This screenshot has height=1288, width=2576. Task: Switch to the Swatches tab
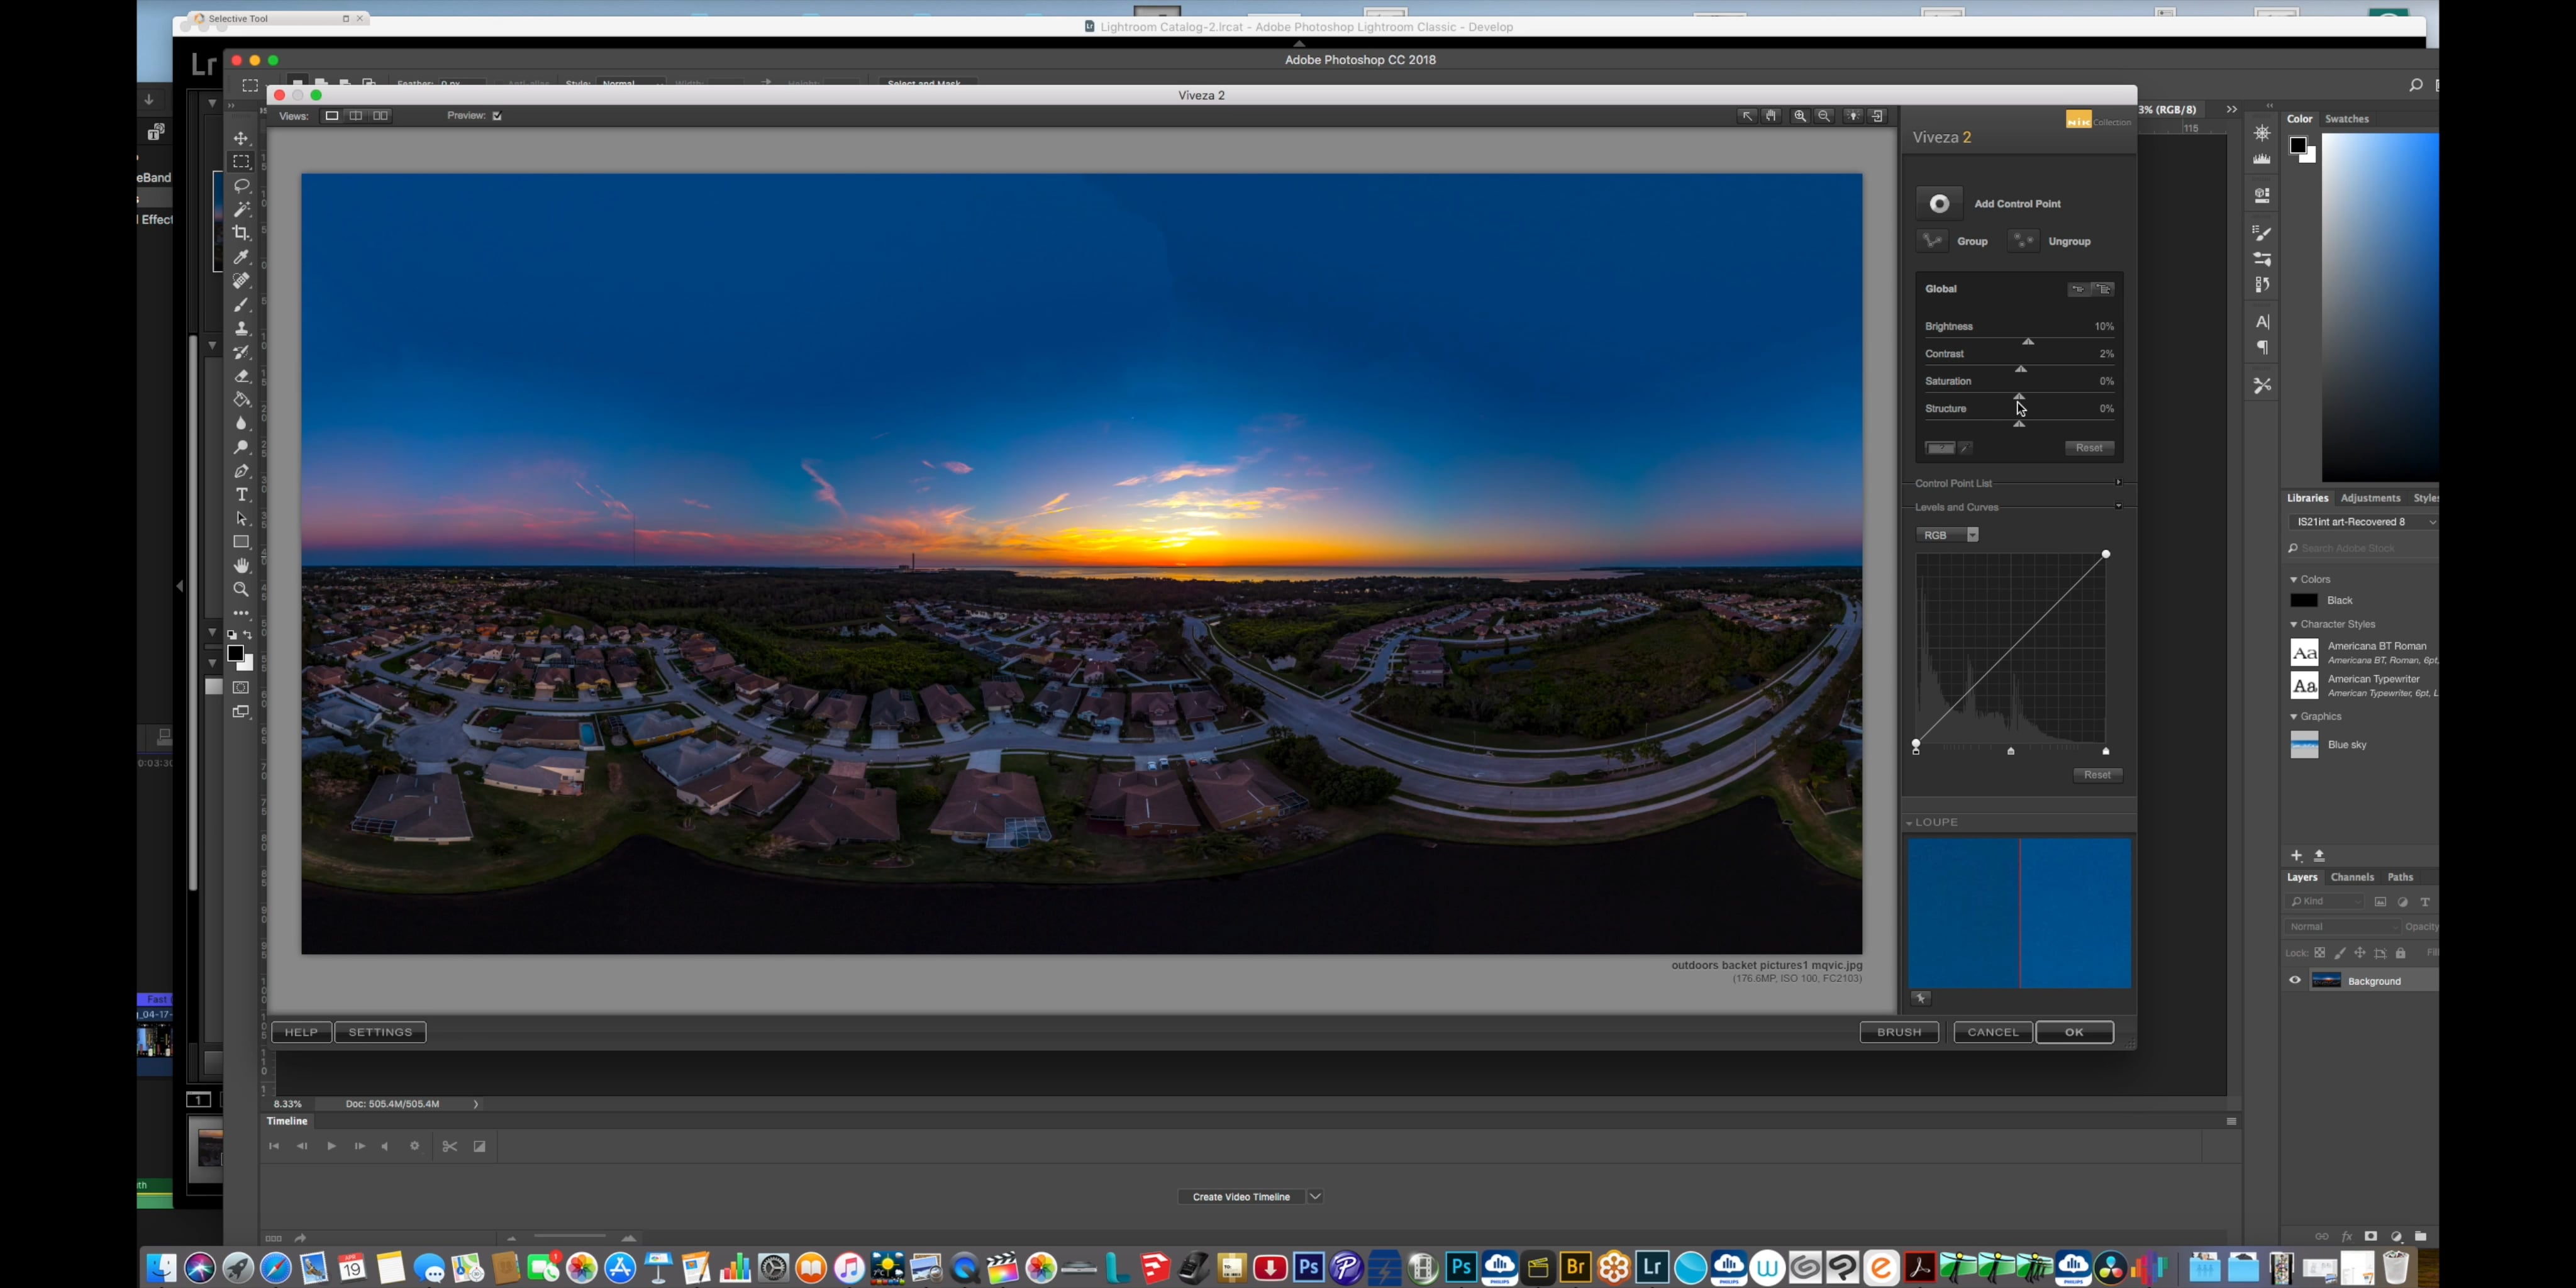click(x=2347, y=119)
